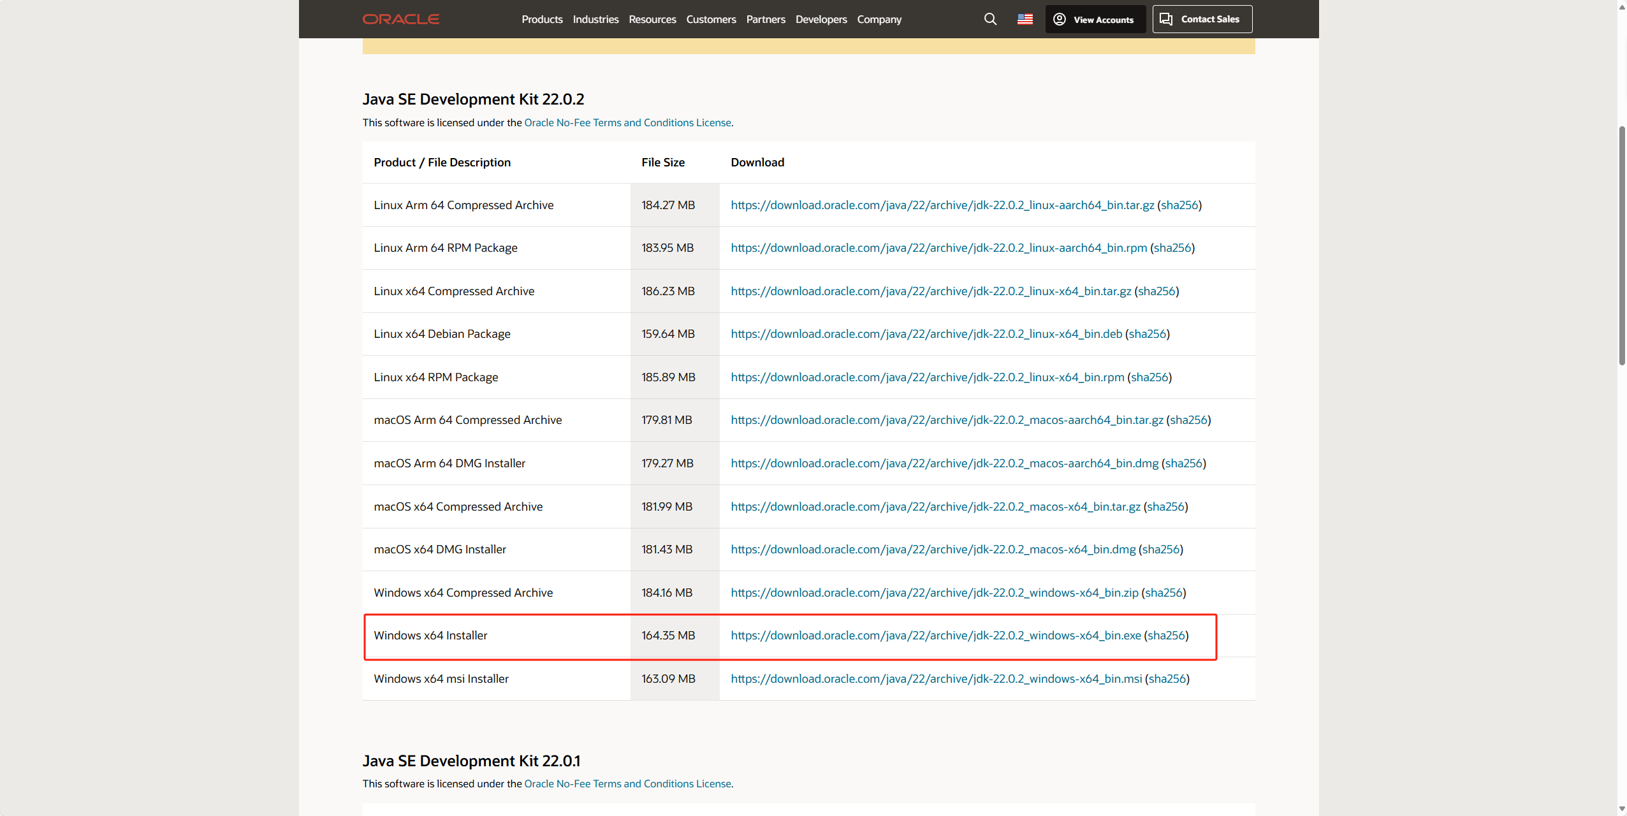Click the 184.27 MB file size cell
Screen dimensions: 1627x816
point(675,205)
